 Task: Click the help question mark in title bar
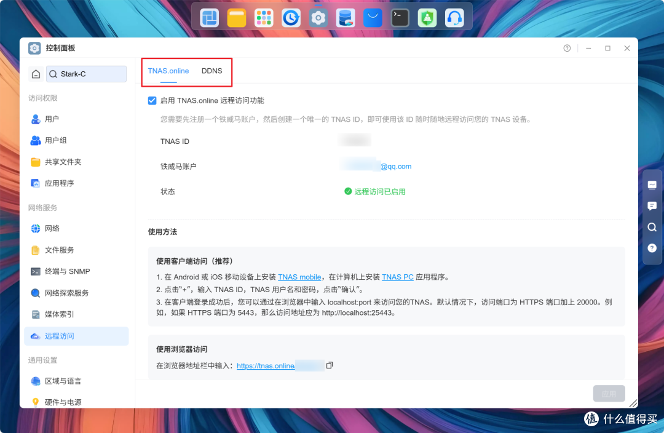point(567,49)
